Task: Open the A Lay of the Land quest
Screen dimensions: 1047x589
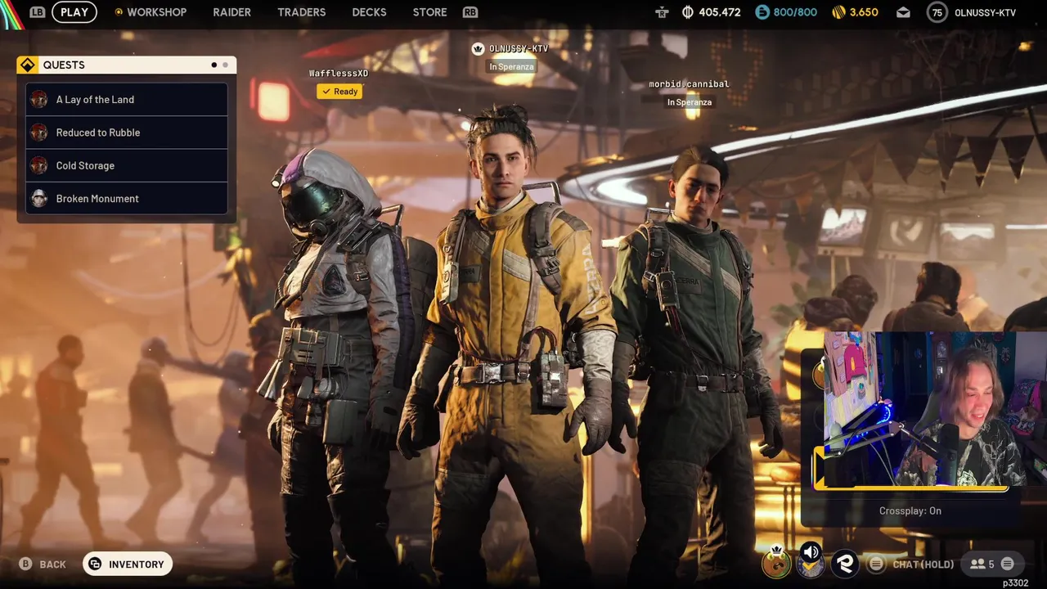Action: 127,100
